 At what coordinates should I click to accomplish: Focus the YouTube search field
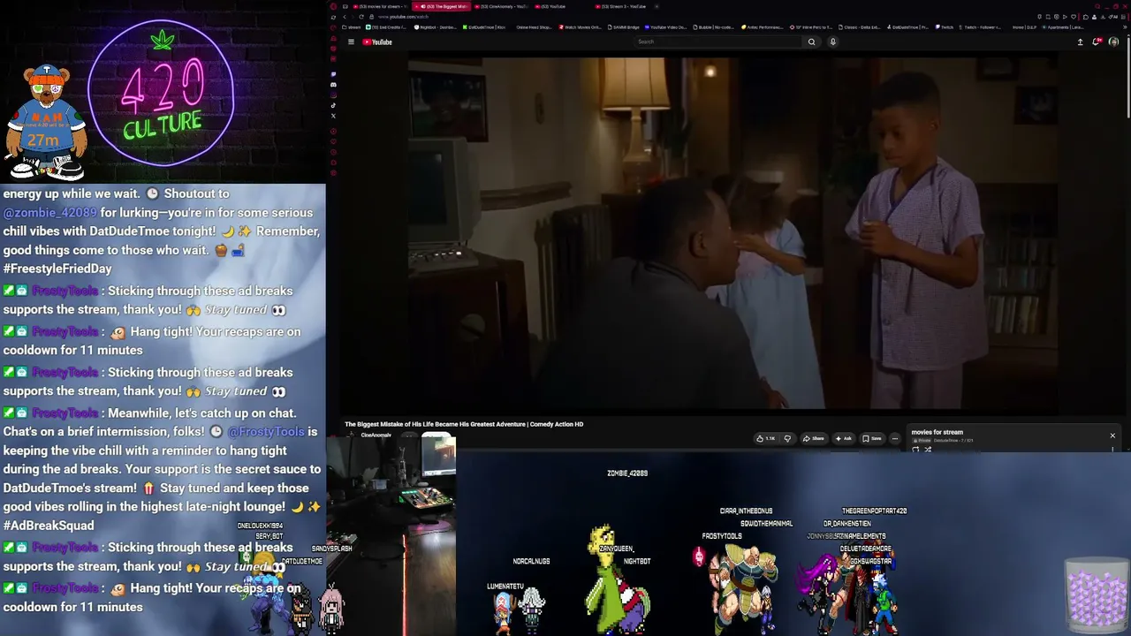718,42
